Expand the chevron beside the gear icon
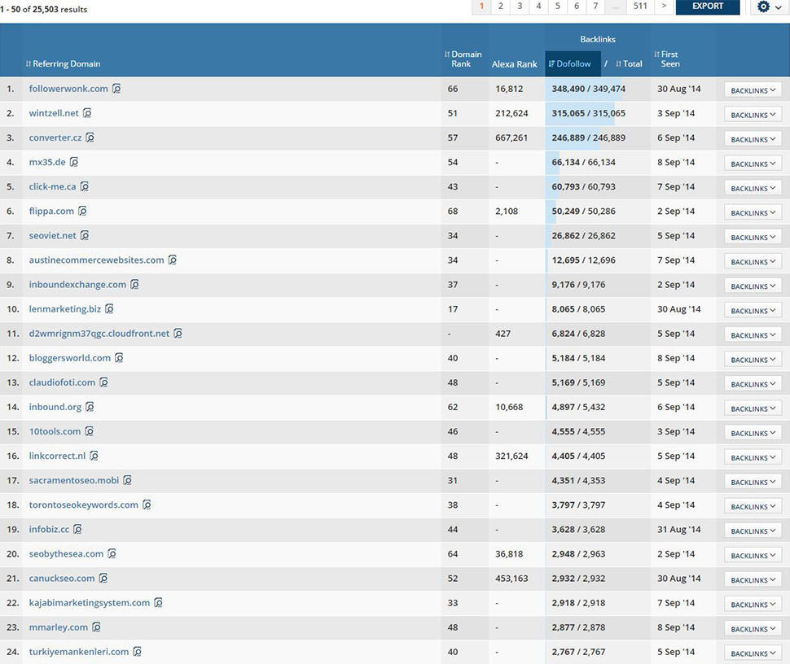The image size is (790, 664). pyautogui.click(x=777, y=7)
